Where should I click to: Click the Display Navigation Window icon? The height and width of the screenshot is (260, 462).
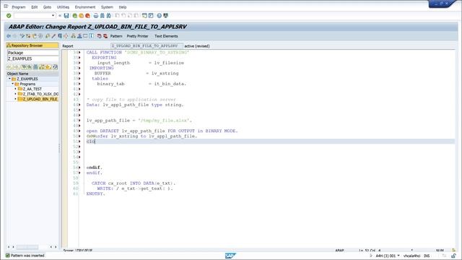[79, 36]
